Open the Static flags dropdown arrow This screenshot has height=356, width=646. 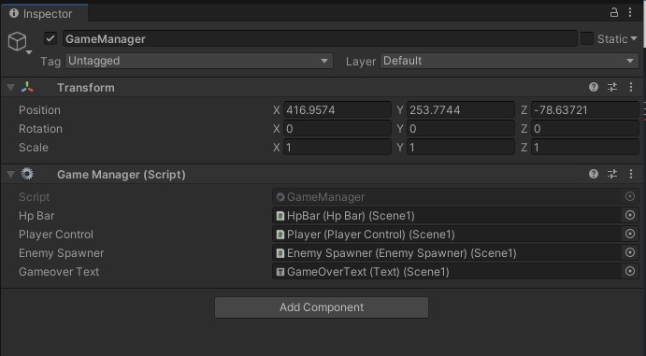634,38
